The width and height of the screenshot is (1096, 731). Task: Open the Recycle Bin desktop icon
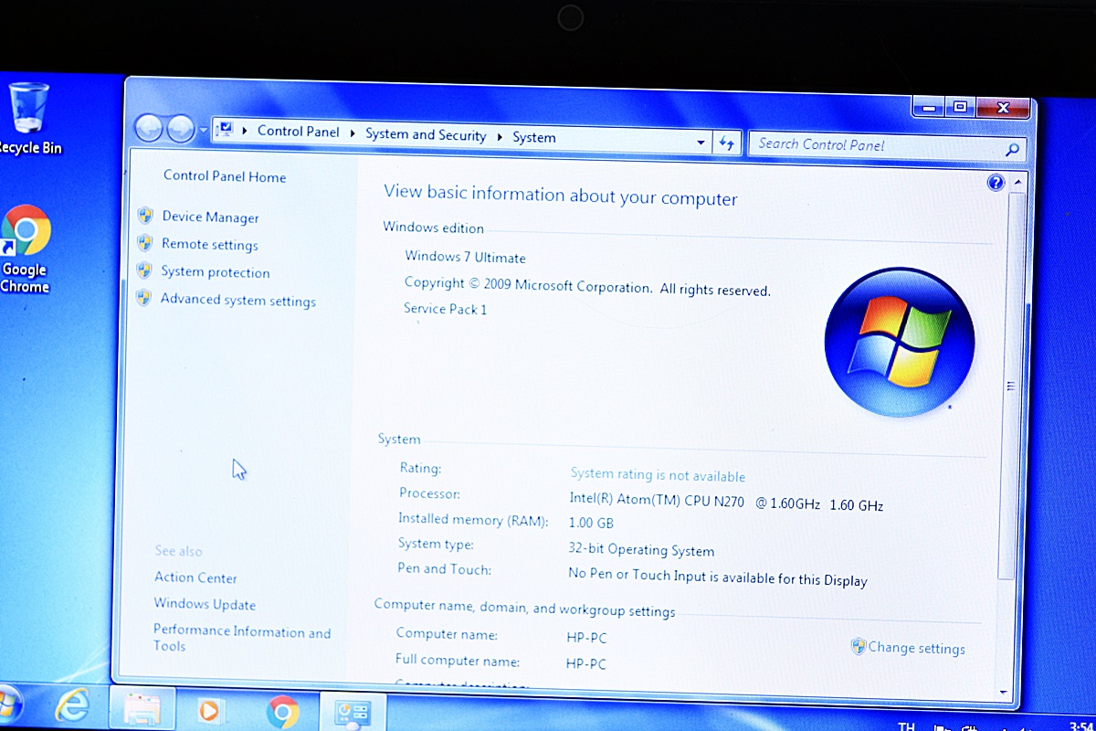[28, 119]
